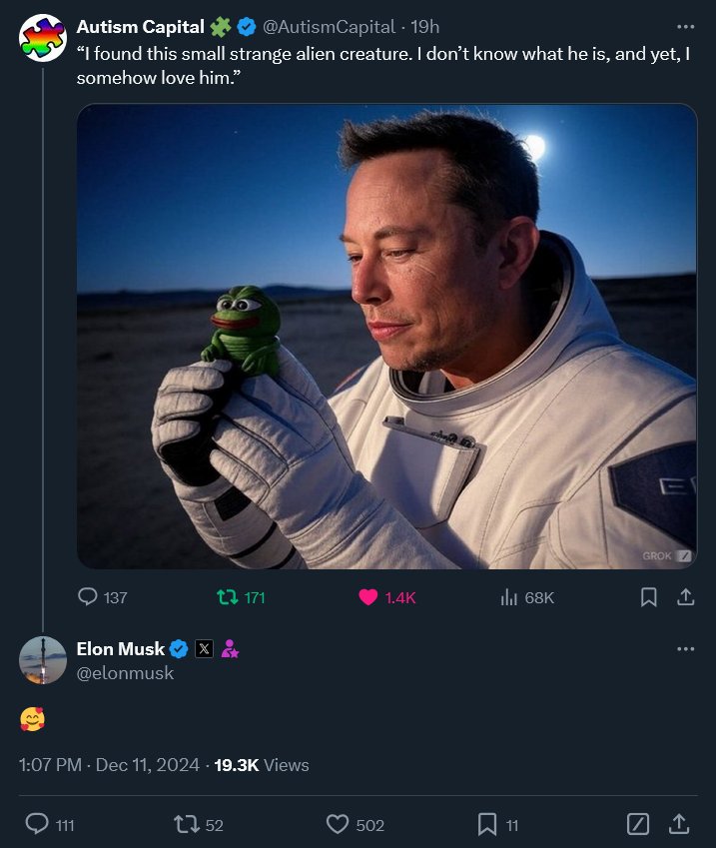Open the @elonmusk handle link
Image resolution: width=716 pixels, height=848 pixels.
[126, 673]
